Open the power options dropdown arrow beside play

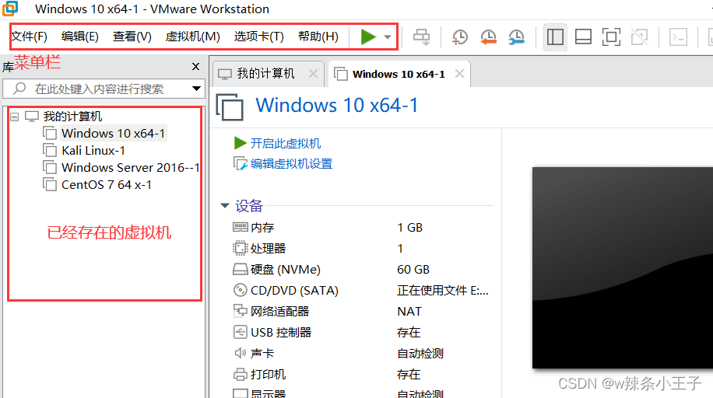coord(388,37)
